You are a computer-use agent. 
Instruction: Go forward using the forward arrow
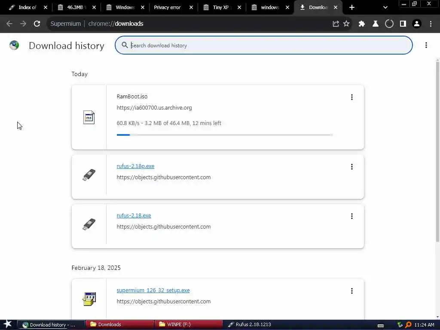coord(23,24)
